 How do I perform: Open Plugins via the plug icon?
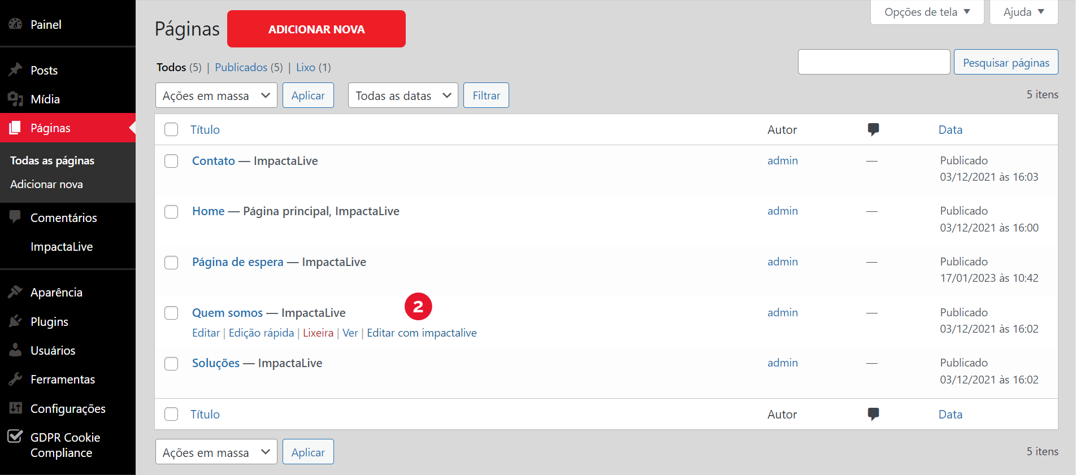click(15, 321)
